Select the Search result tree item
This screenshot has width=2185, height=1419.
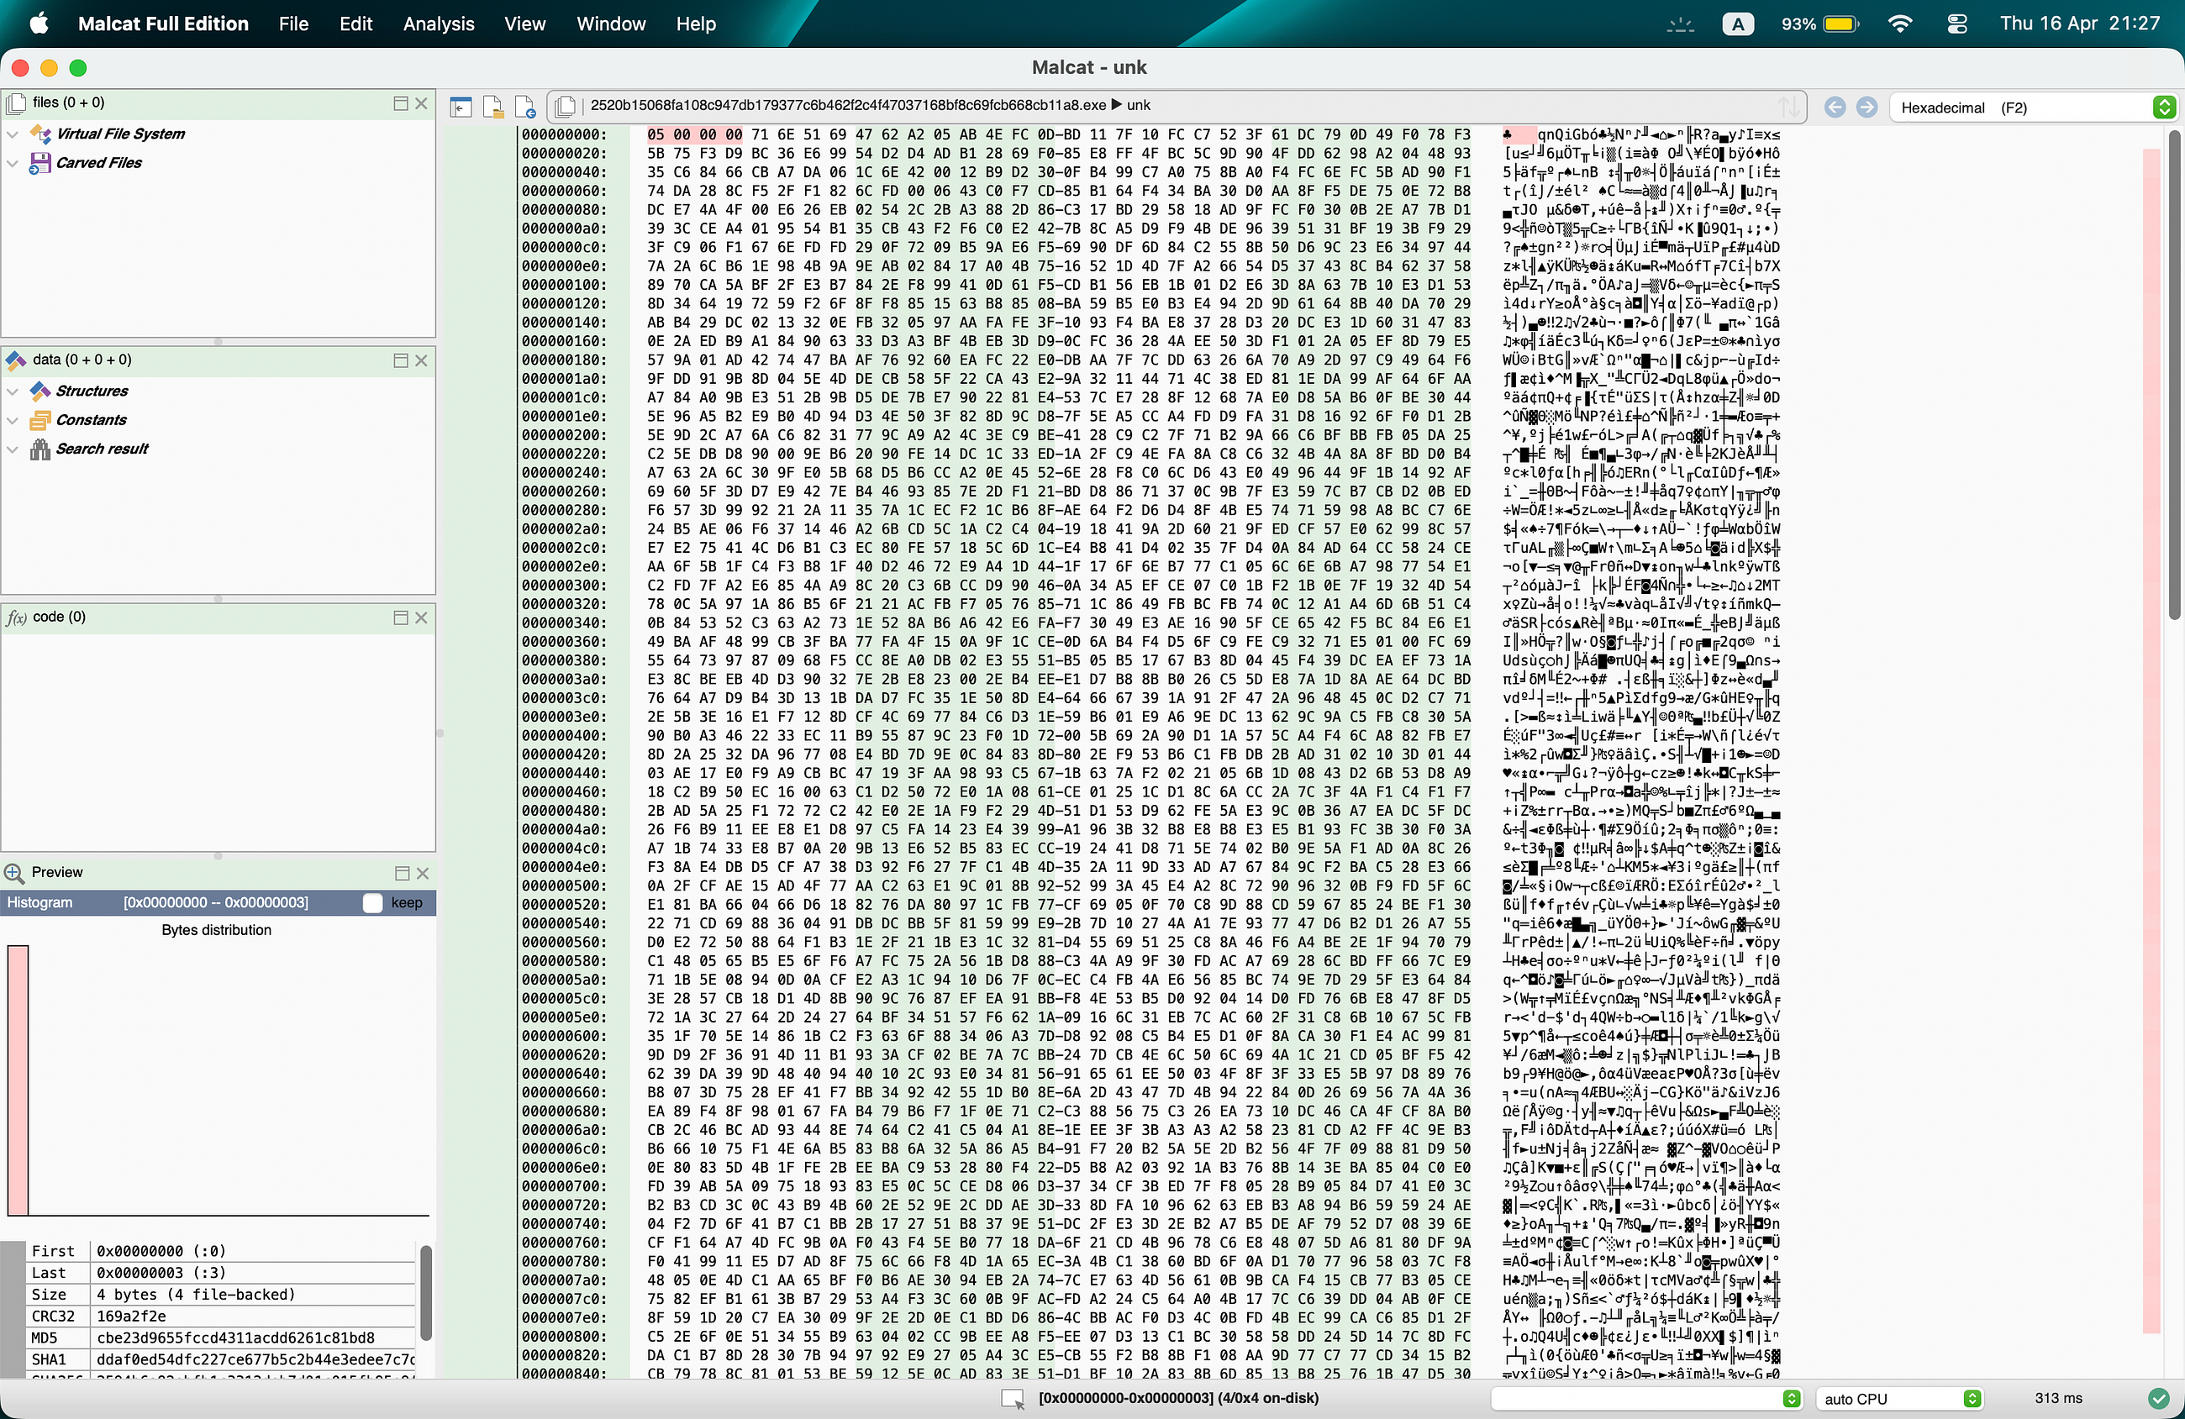(102, 449)
